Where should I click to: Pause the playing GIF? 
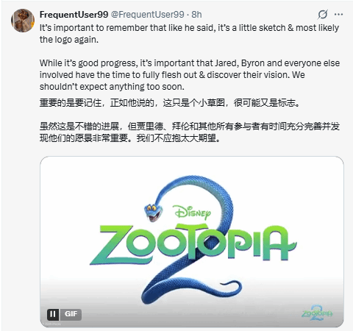(x=53, y=314)
